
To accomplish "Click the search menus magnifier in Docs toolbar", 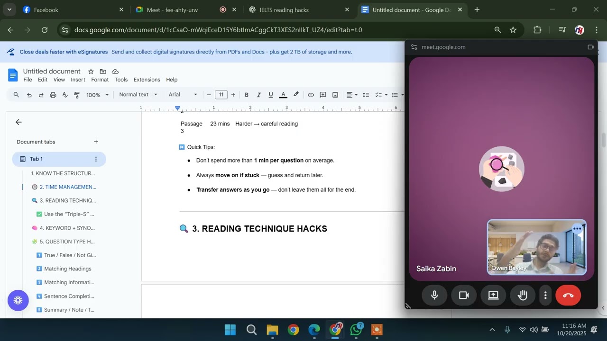I will [16, 95].
